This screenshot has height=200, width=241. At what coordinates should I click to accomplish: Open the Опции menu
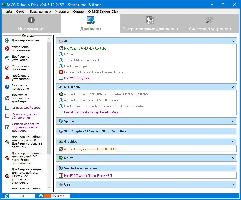(79, 12)
